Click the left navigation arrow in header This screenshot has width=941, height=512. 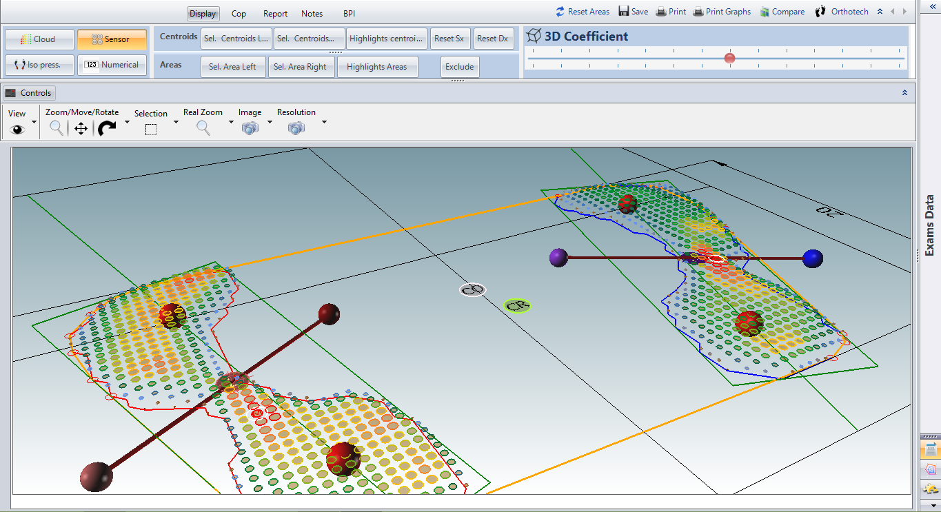[x=893, y=12]
